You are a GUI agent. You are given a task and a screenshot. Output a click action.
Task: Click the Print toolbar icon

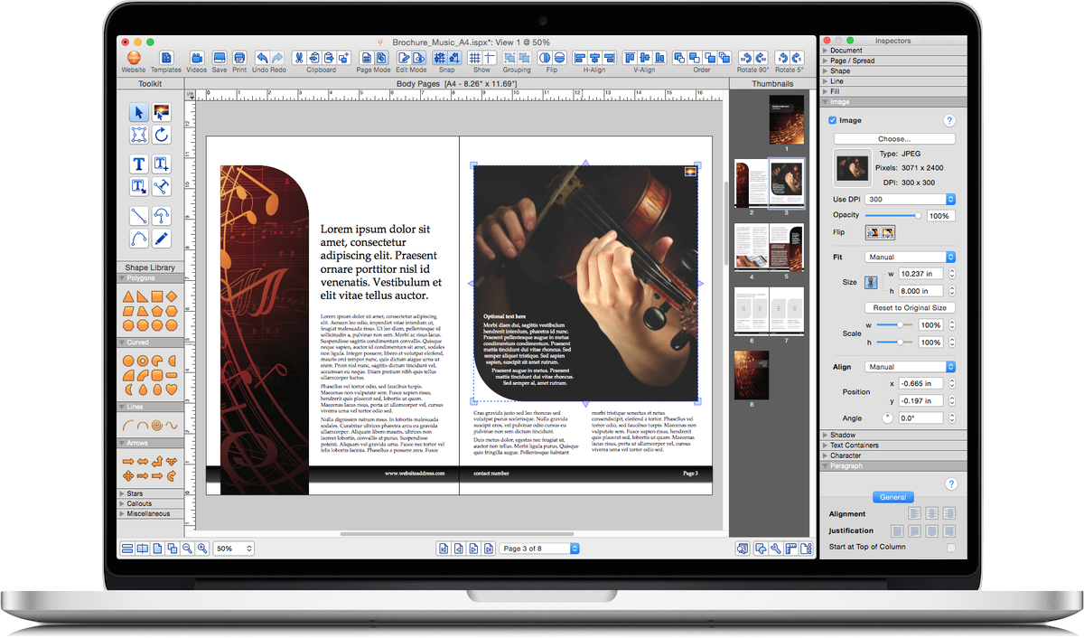pos(239,59)
